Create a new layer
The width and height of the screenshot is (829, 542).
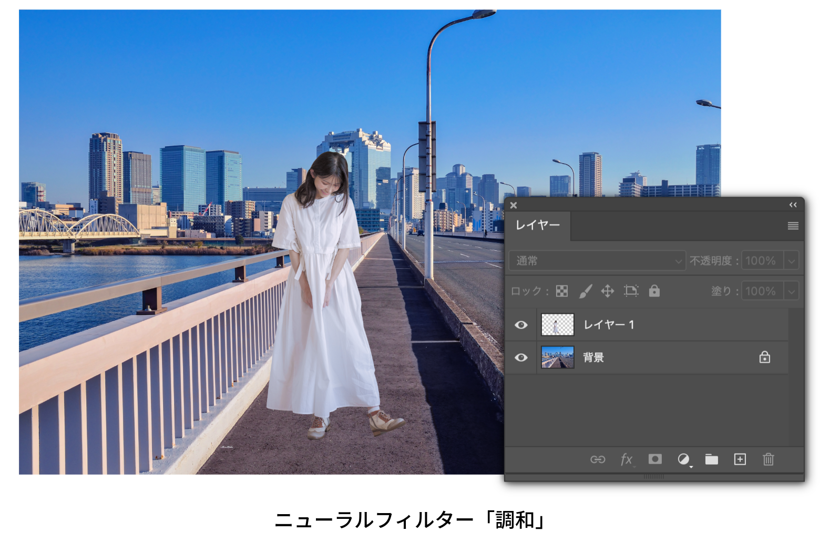[740, 459]
